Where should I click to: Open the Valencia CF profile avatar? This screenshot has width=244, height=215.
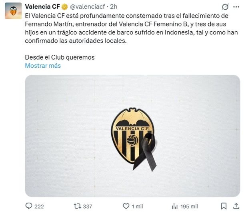[x=13, y=11]
